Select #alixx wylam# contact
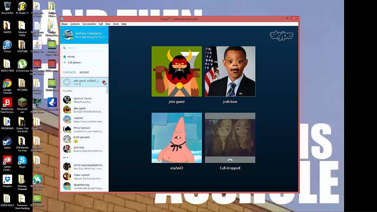Viewport: 377px width, 212px height. click(x=84, y=176)
